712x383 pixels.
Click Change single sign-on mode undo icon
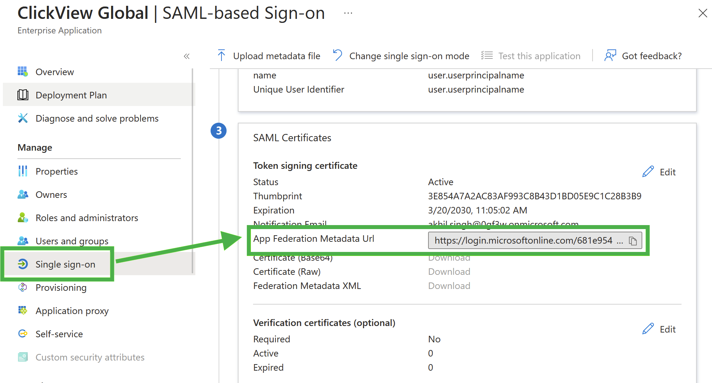coord(338,56)
